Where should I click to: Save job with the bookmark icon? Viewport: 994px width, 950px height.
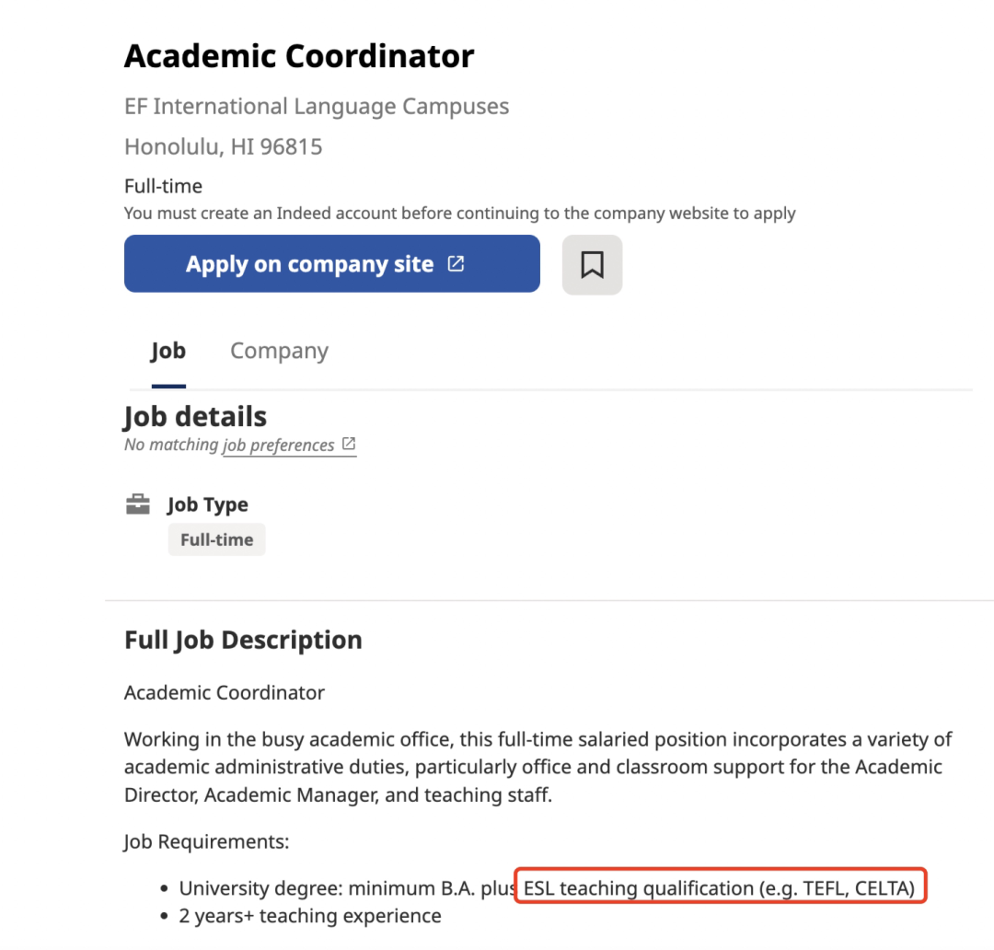click(x=592, y=264)
